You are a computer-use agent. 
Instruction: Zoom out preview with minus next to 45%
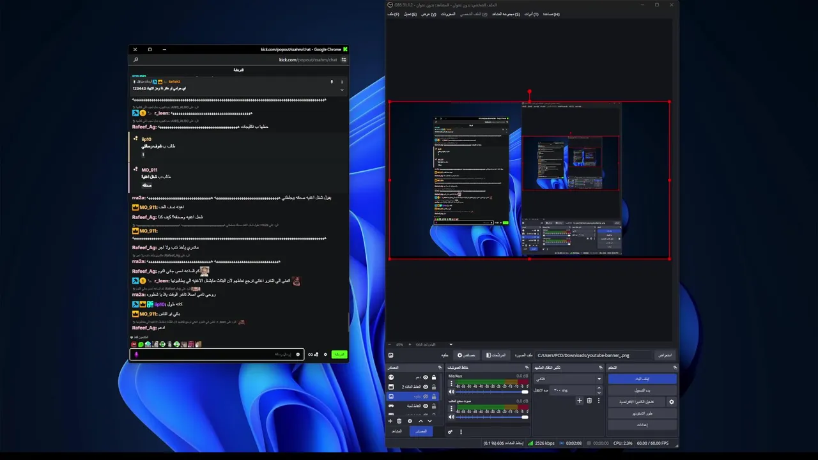coord(391,344)
